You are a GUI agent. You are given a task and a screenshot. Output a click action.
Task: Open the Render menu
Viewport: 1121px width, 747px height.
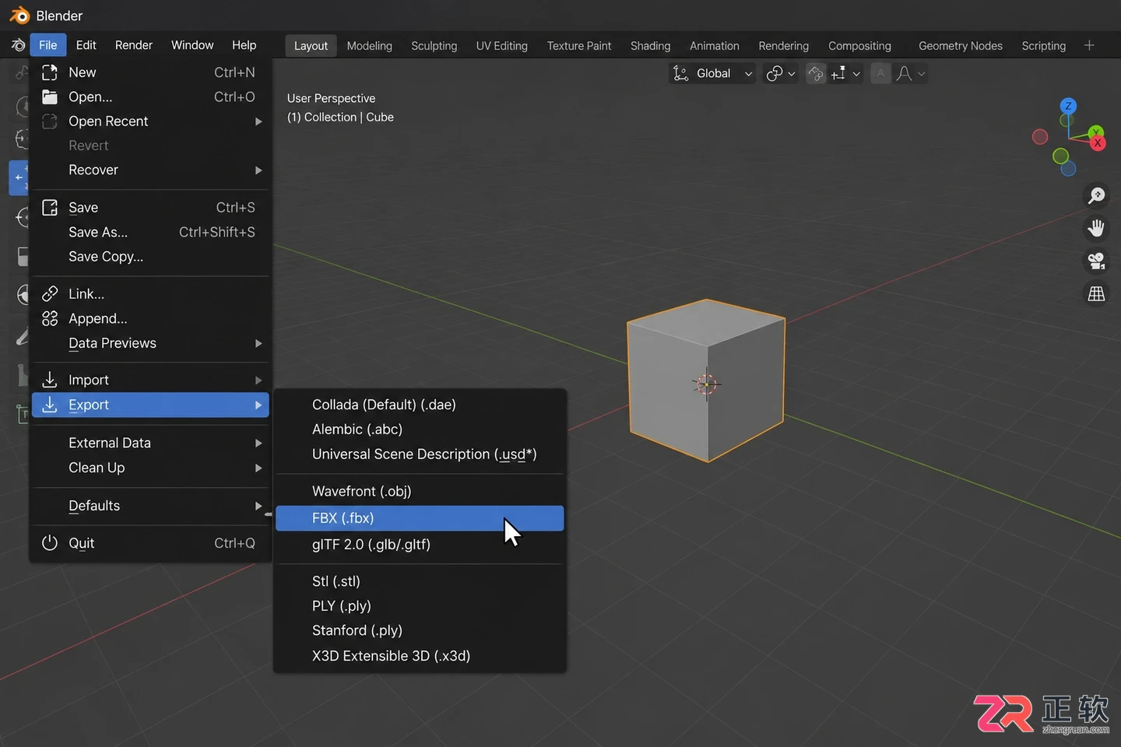tap(134, 45)
